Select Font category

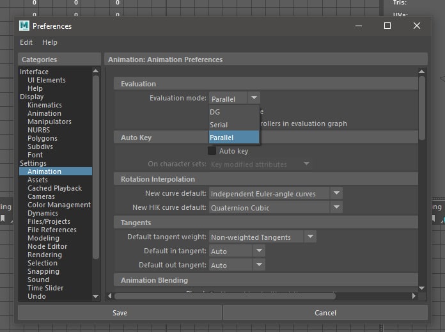click(35, 155)
